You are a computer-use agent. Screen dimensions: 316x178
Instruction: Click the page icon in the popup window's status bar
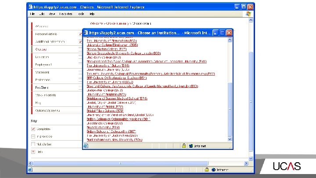[x=86, y=146]
